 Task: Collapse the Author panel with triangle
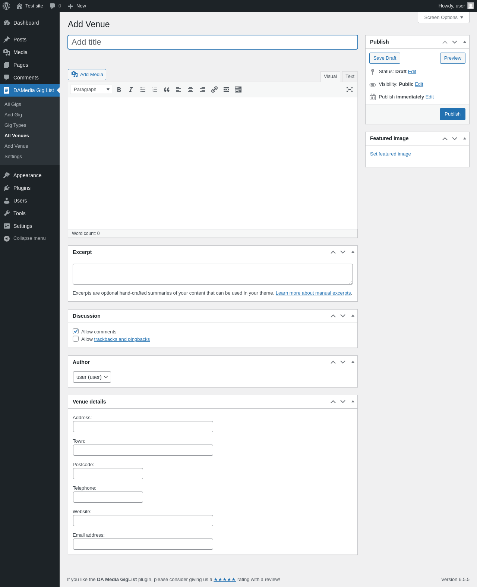(353, 362)
